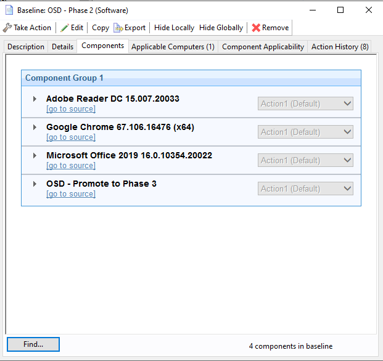Select the Components tab
The height and width of the screenshot is (361, 383).
pyautogui.click(x=102, y=46)
